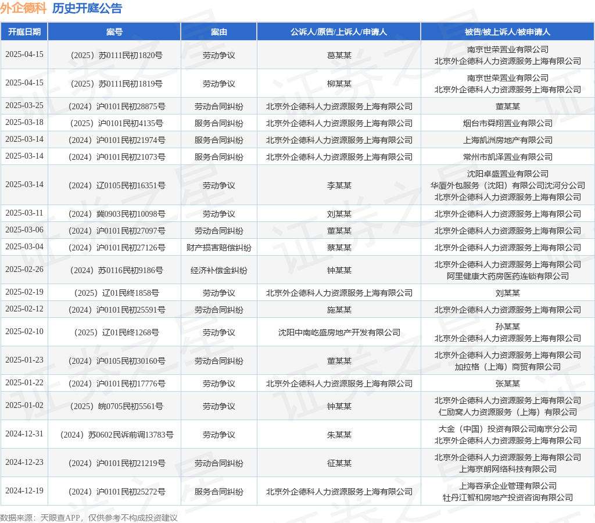Click the 数据来源 footer note
The width and height of the screenshot is (595, 523).
pyautogui.click(x=89, y=518)
